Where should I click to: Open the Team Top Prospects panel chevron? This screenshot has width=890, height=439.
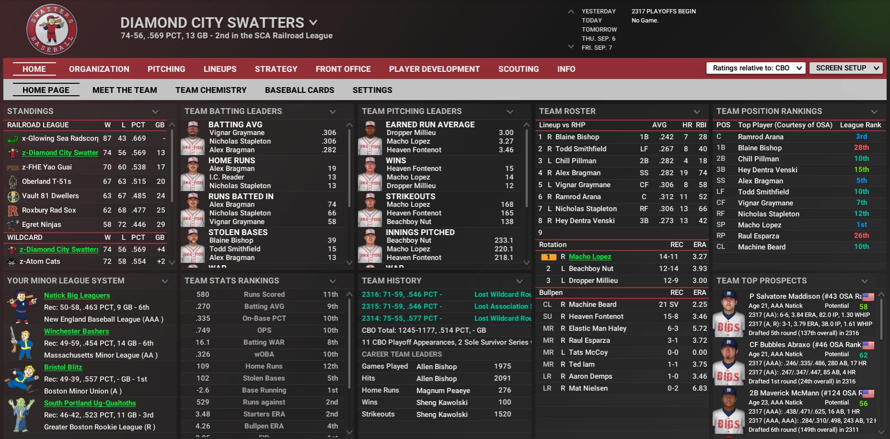[x=865, y=281]
